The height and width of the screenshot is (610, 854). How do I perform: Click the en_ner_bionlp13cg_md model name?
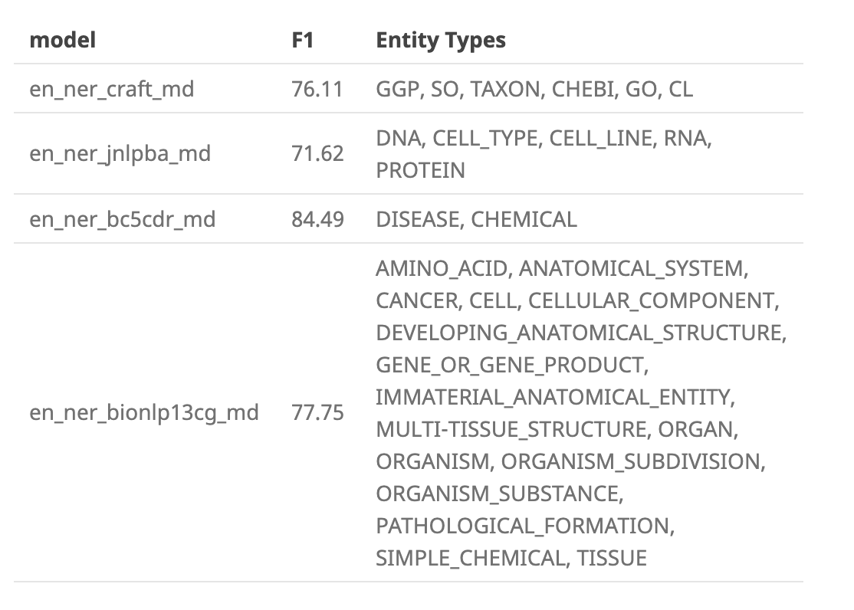144,413
